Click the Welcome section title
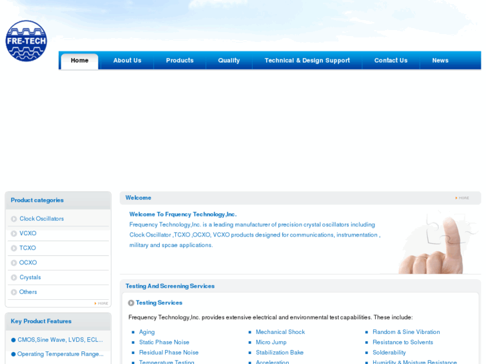This screenshot has width=486, height=364. 138,198
